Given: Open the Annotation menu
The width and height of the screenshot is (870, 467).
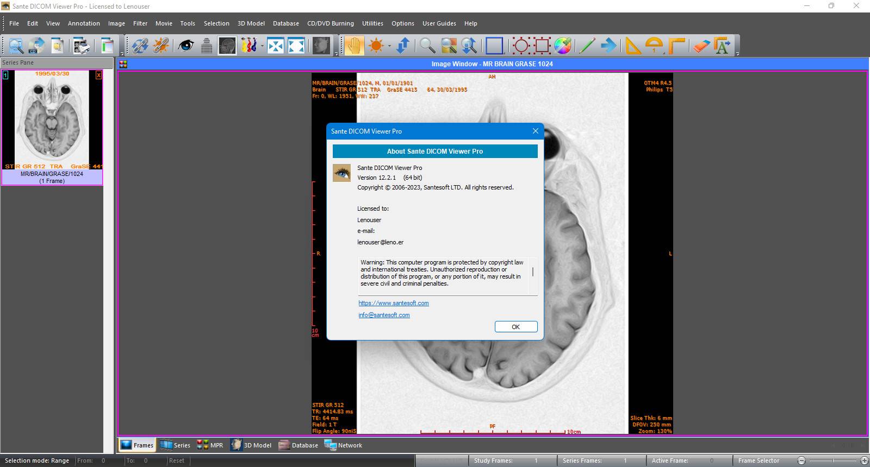Looking at the screenshot, I should [x=84, y=23].
